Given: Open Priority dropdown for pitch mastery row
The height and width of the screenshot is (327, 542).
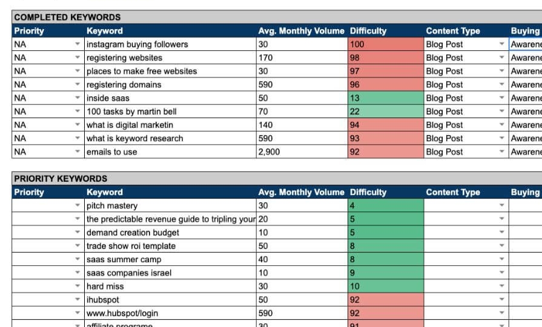Looking at the screenshot, I should (x=78, y=206).
